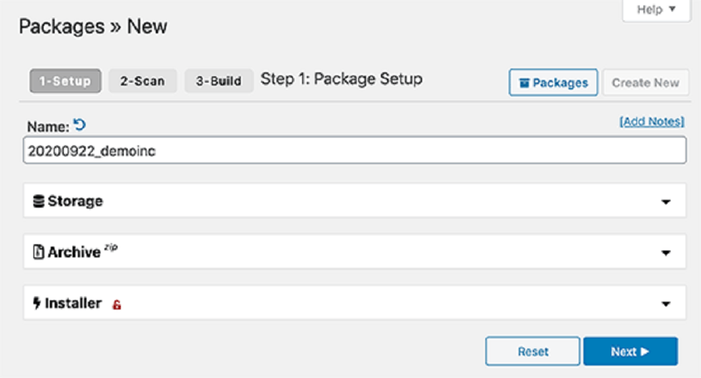Image resolution: width=701 pixels, height=378 pixels.
Task: Expand the Installer panel arrow
Action: pyautogui.click(x=666, y=304)
